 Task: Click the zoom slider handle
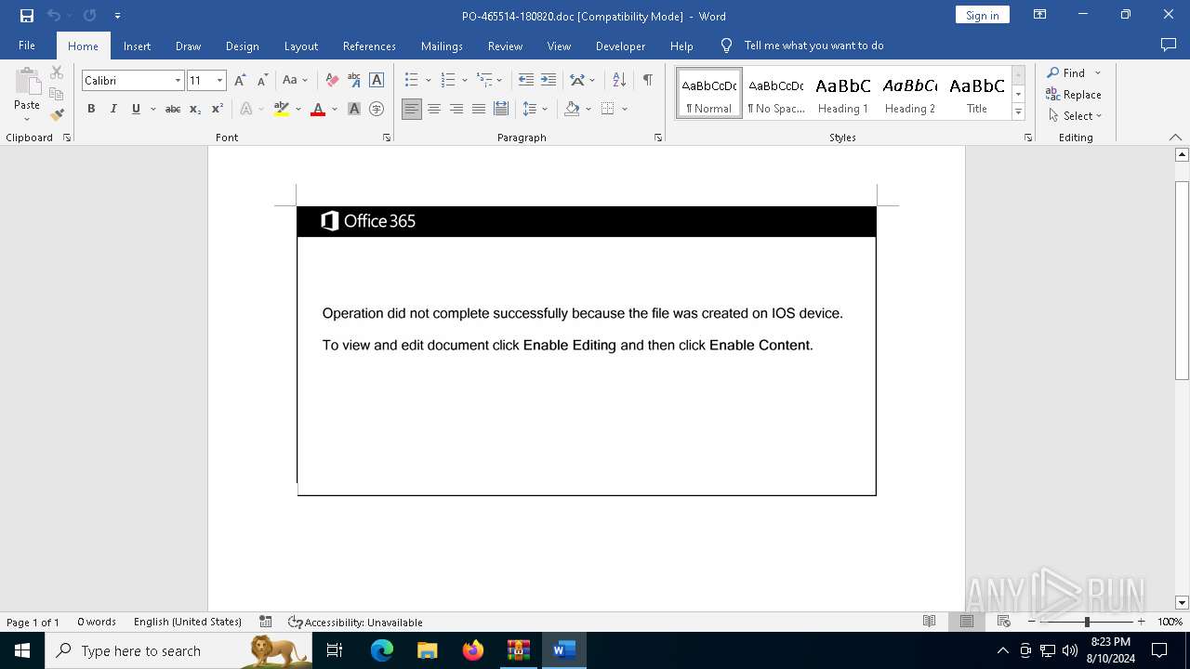tap(1087, 621)
